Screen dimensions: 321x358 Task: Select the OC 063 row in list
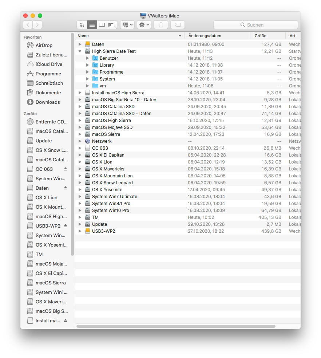click(x=188, y=148)
